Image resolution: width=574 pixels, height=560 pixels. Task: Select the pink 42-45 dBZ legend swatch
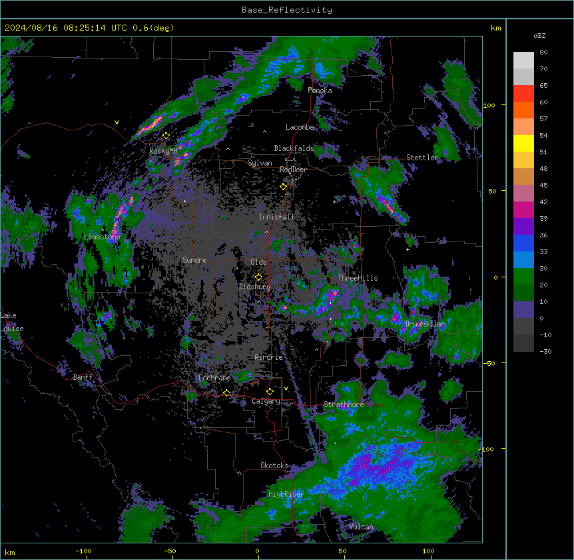[x=523, y=193]
